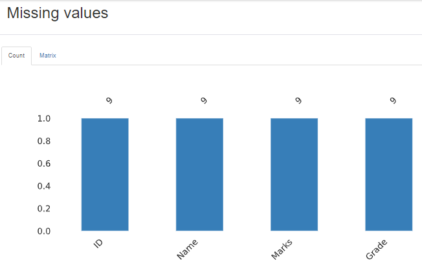Click the Name bar in the chart
The image size is (422, 276).
(199, 175)
